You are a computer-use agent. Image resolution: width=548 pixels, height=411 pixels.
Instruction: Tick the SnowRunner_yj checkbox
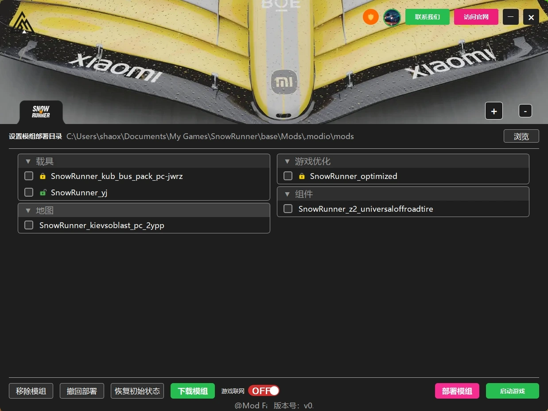29,193
